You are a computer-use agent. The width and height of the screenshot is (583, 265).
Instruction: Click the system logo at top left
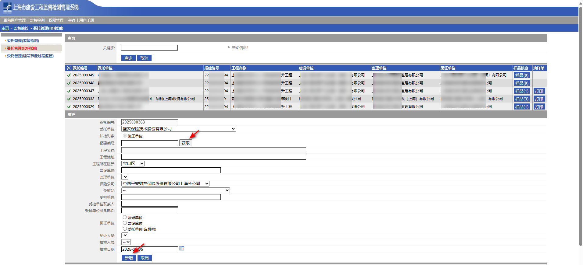point(7,8)
